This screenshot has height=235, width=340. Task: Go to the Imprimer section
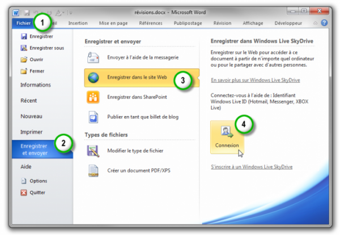[x=31, y=132]
